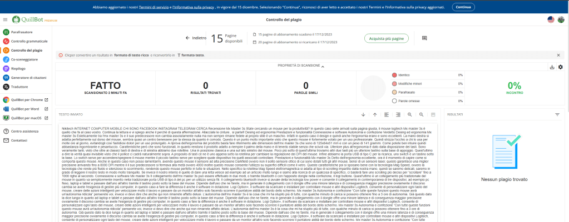The image size is (569, 222).
Task: Open the feedback chat bubble icon
Action: pos(424,38)
